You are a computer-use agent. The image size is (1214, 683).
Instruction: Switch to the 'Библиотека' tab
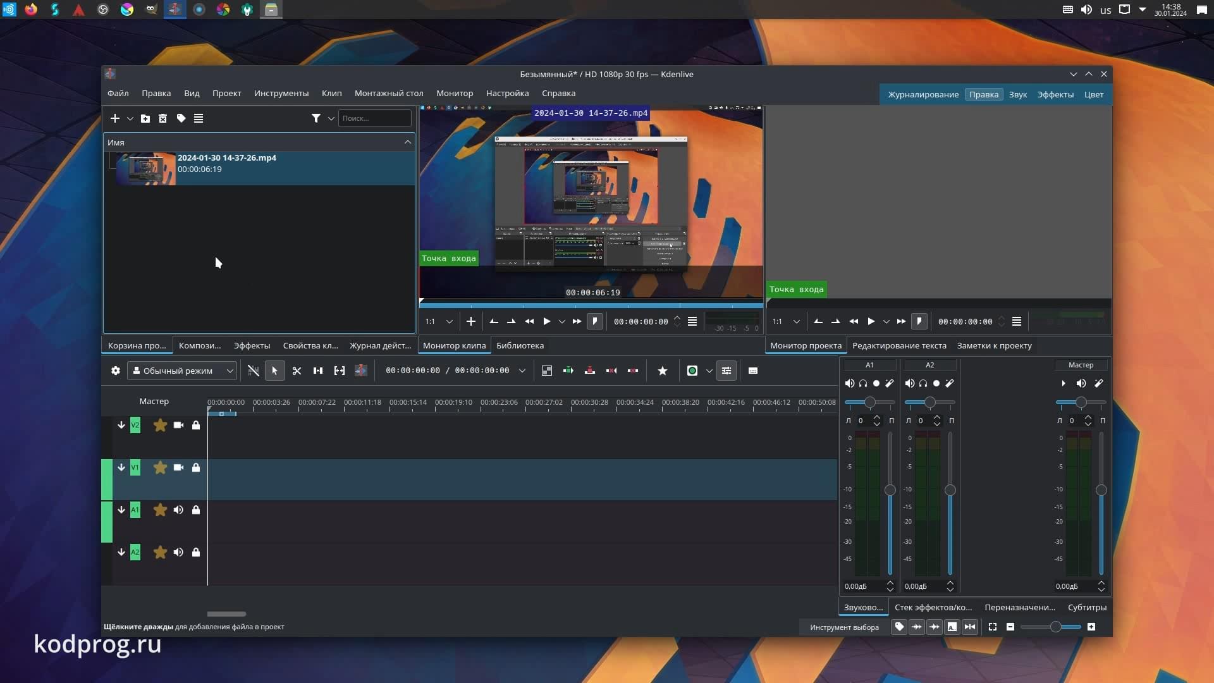coord(520,346)
